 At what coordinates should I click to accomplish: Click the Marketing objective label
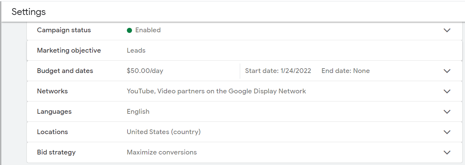(x=69, y=51)
